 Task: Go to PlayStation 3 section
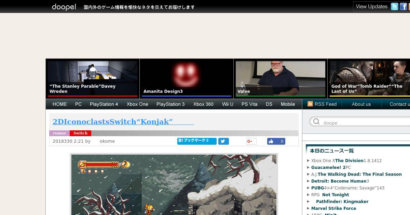(170, 104)
